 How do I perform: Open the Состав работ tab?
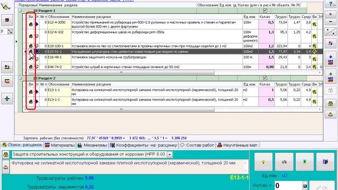[x=198, y=146]
